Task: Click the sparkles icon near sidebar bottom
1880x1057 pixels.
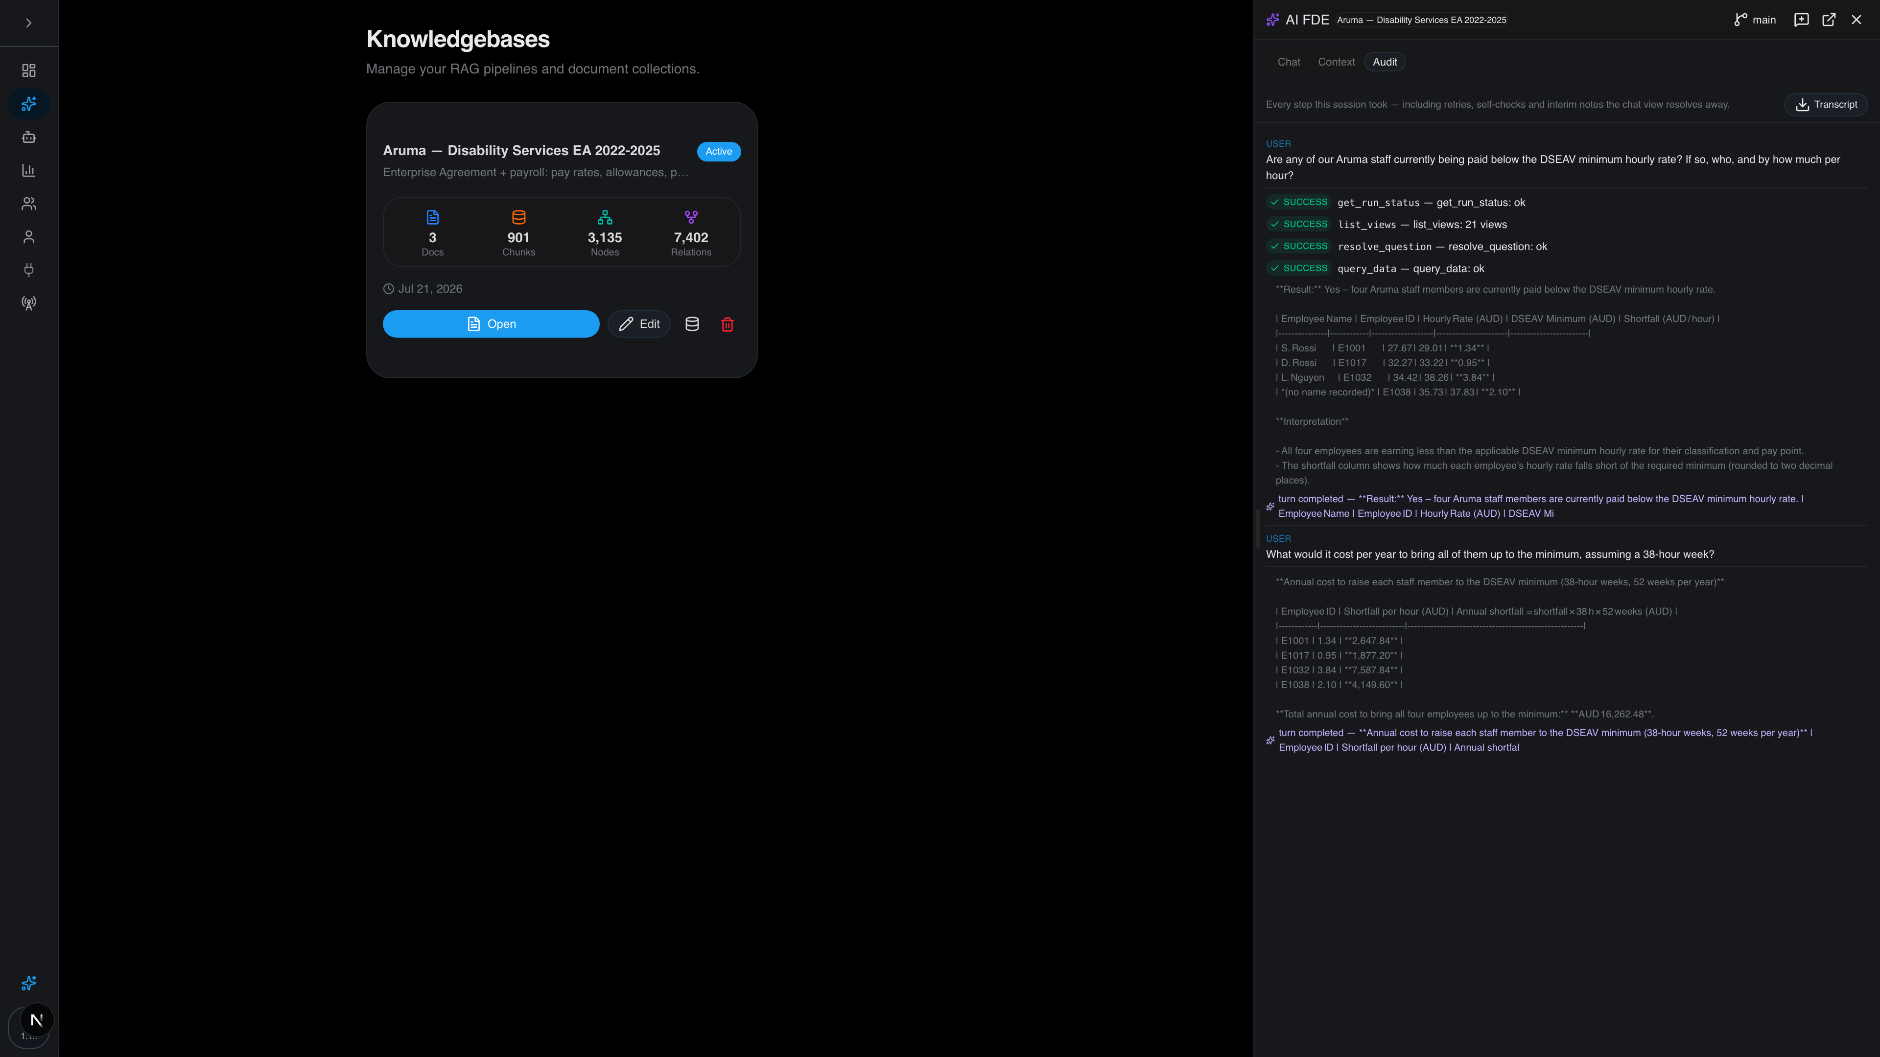Action: pyautogui.click(x=28, y=983)
